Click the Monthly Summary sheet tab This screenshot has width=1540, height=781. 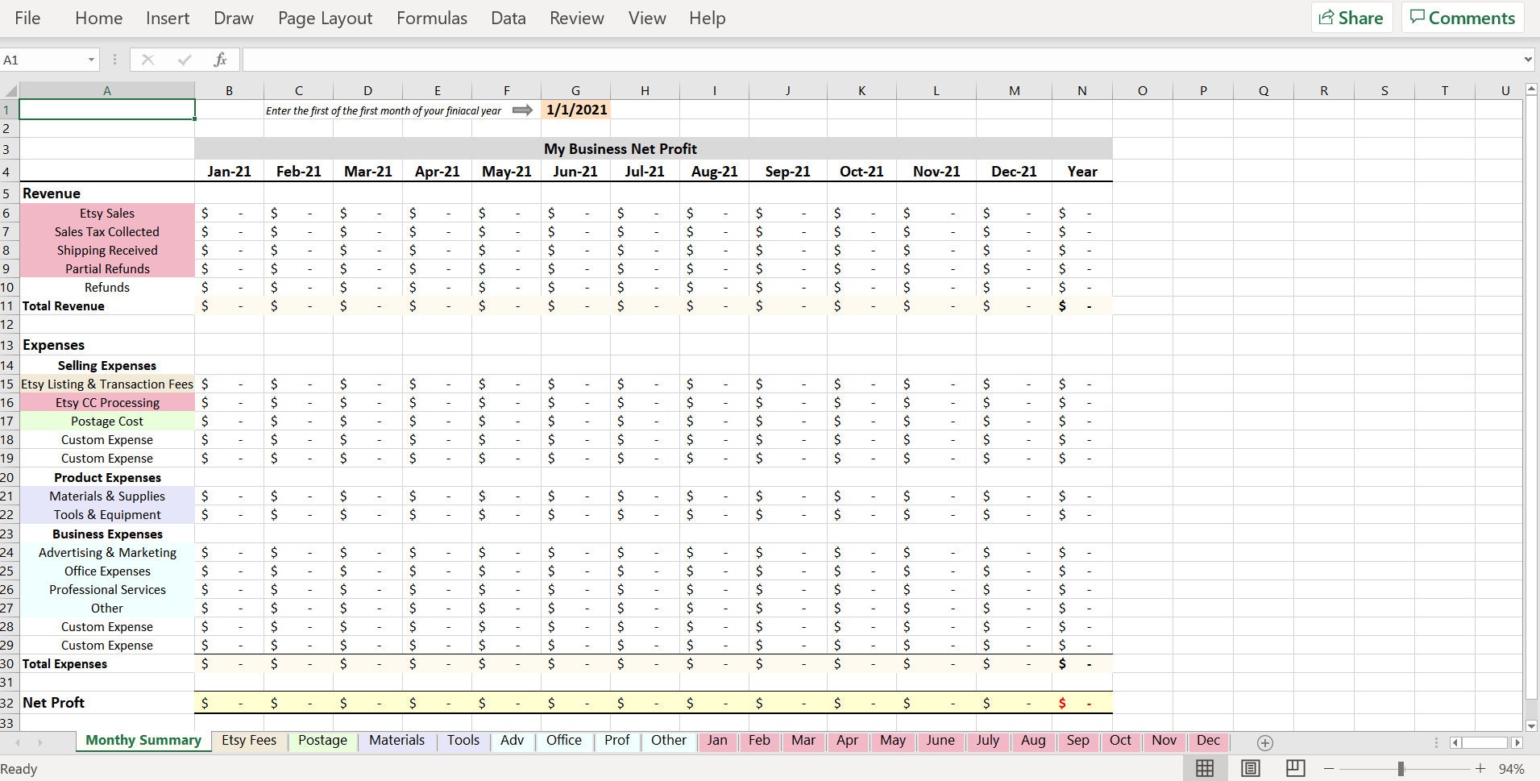(143, 740)
